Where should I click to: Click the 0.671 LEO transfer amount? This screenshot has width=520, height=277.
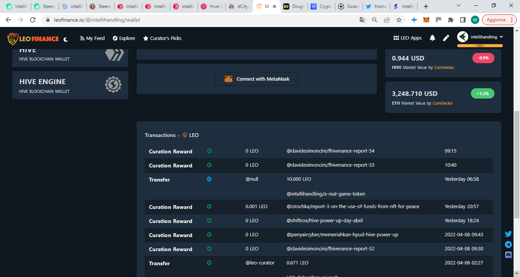tap(298, 263)
